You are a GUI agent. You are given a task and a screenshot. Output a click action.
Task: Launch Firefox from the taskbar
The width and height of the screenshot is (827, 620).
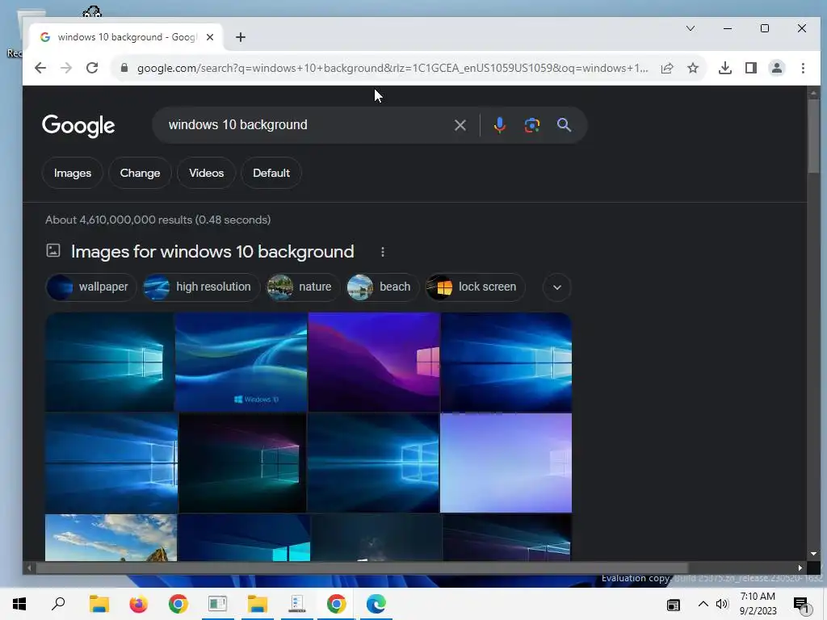[x=139, y=604]
